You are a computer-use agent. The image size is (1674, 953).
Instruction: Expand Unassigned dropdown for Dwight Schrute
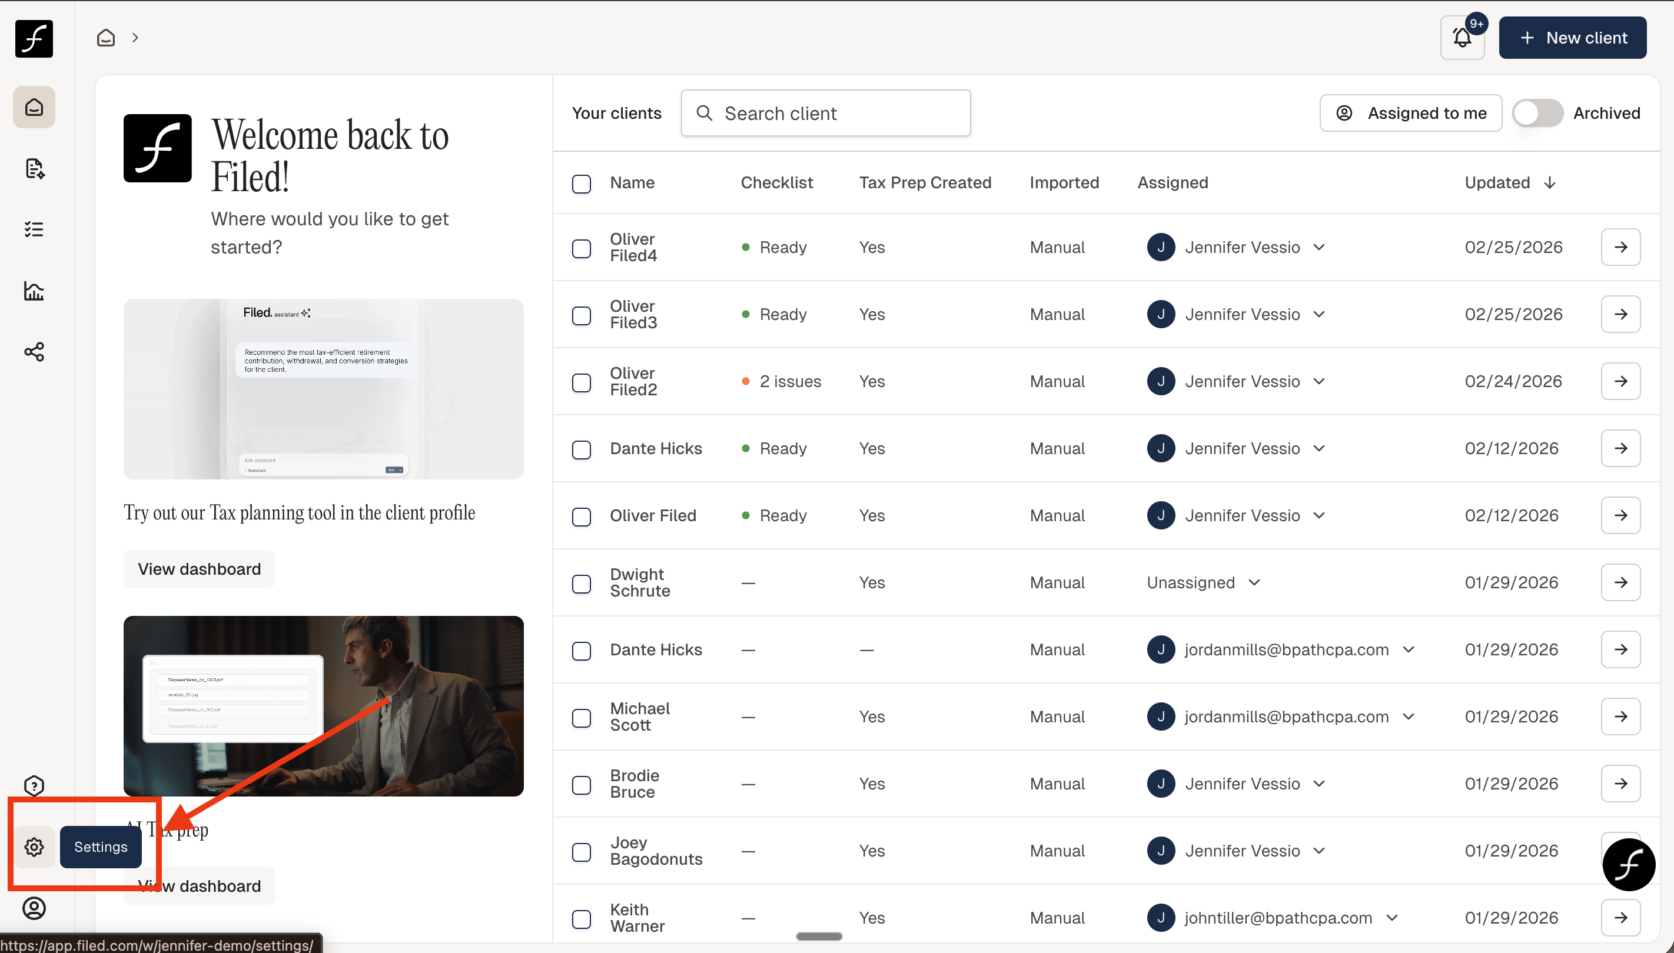pos(1254,582)
